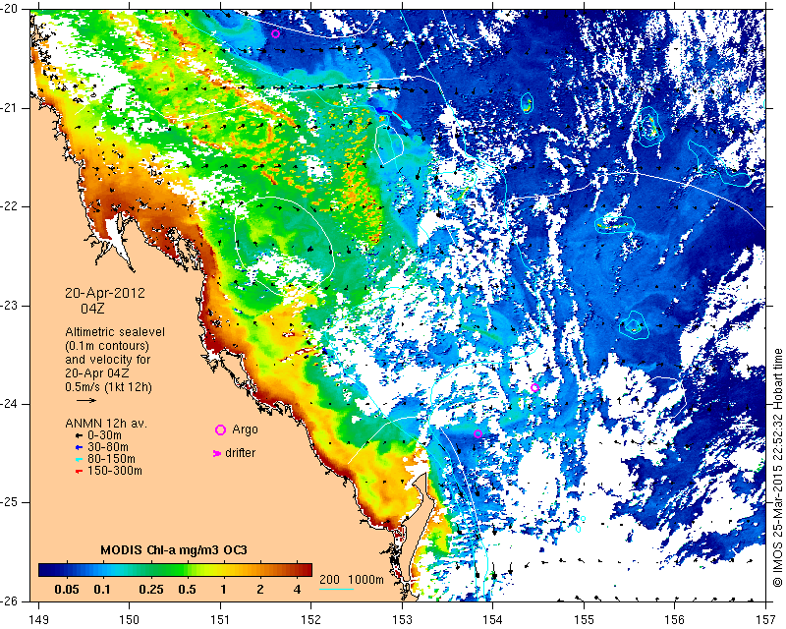Click the dark blue end of the Chl-a colorbar
786x629 pixels.
[x=45, y=570]
